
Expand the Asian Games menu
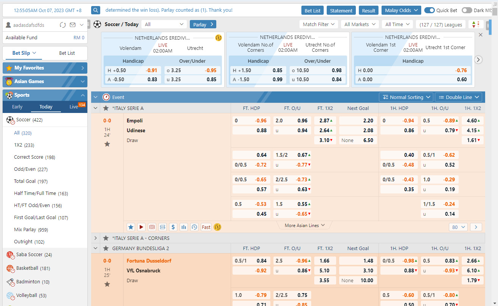(x=45, y=82)
